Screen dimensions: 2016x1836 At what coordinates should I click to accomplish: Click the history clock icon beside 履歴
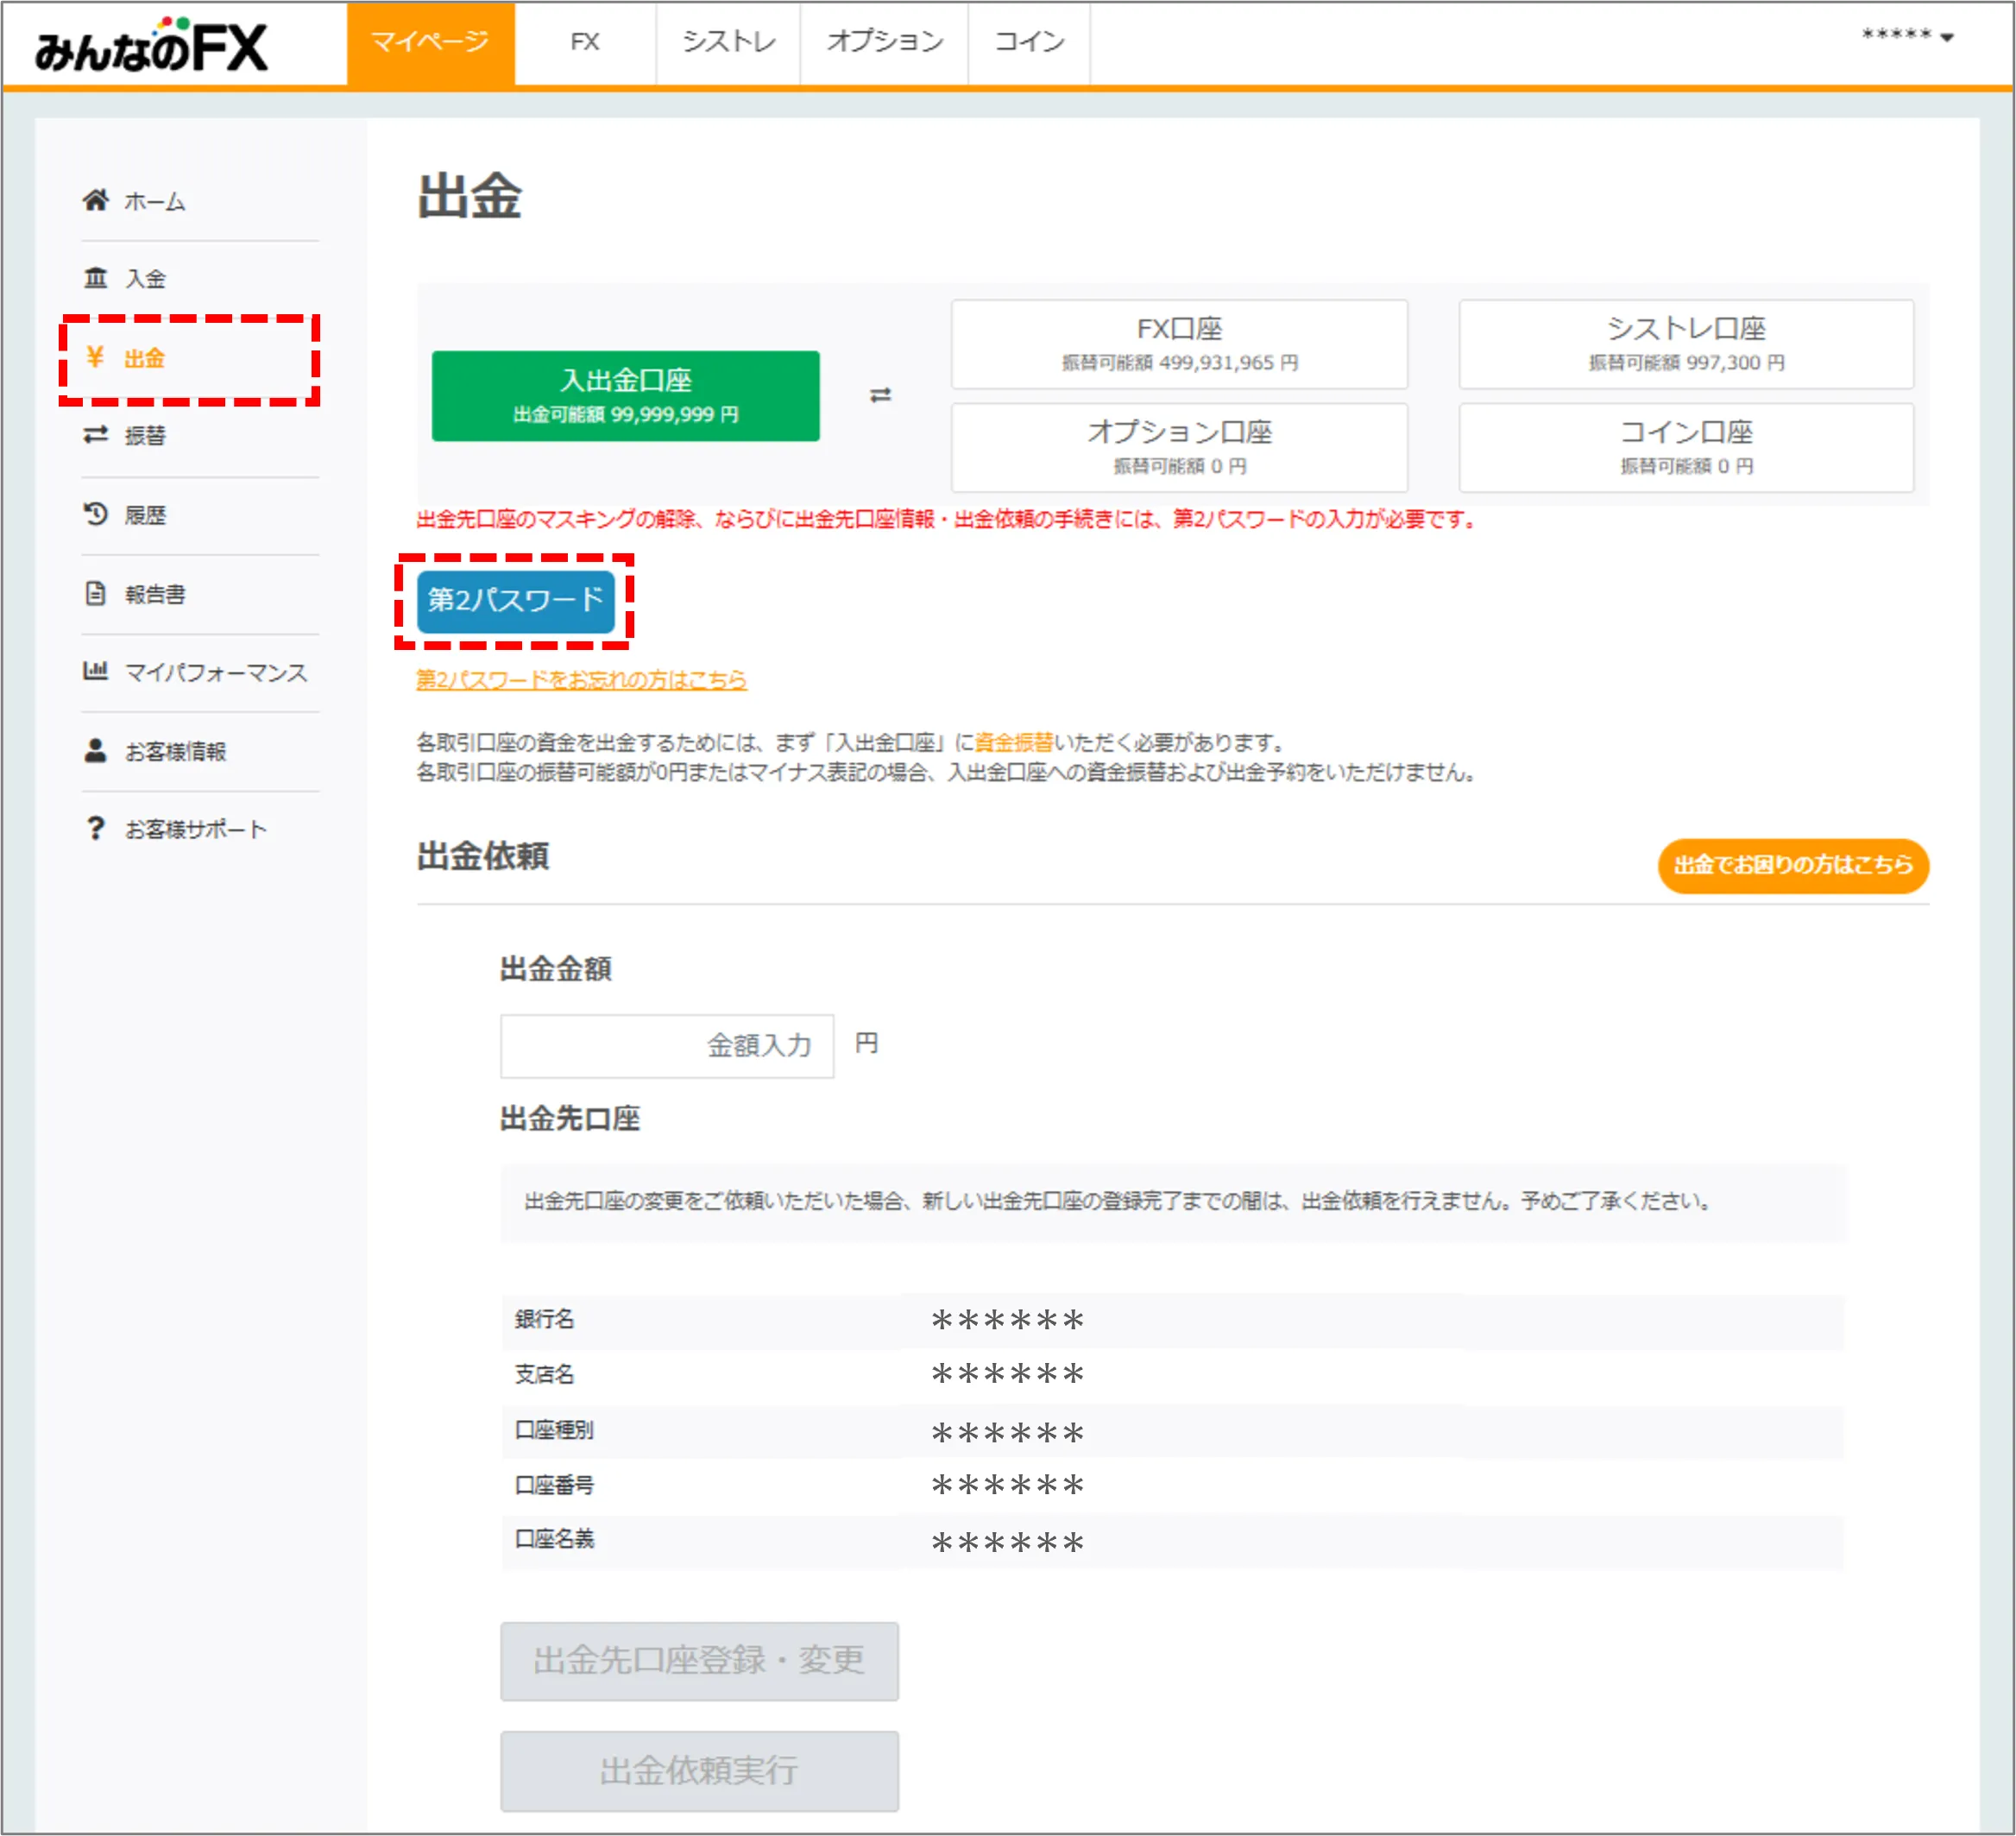(x=95, y=514)
